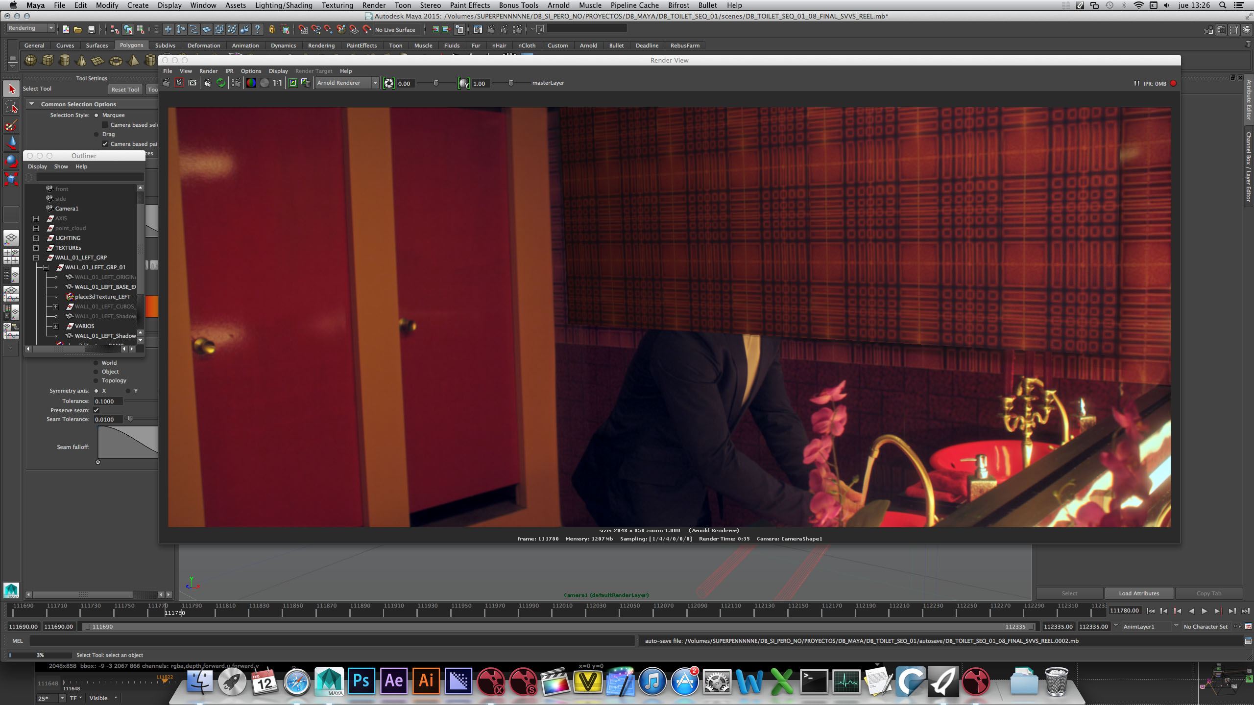This screenshot has height=705, width=1254.
Task: Select the Marquee selection style radio
Action: 96,115
